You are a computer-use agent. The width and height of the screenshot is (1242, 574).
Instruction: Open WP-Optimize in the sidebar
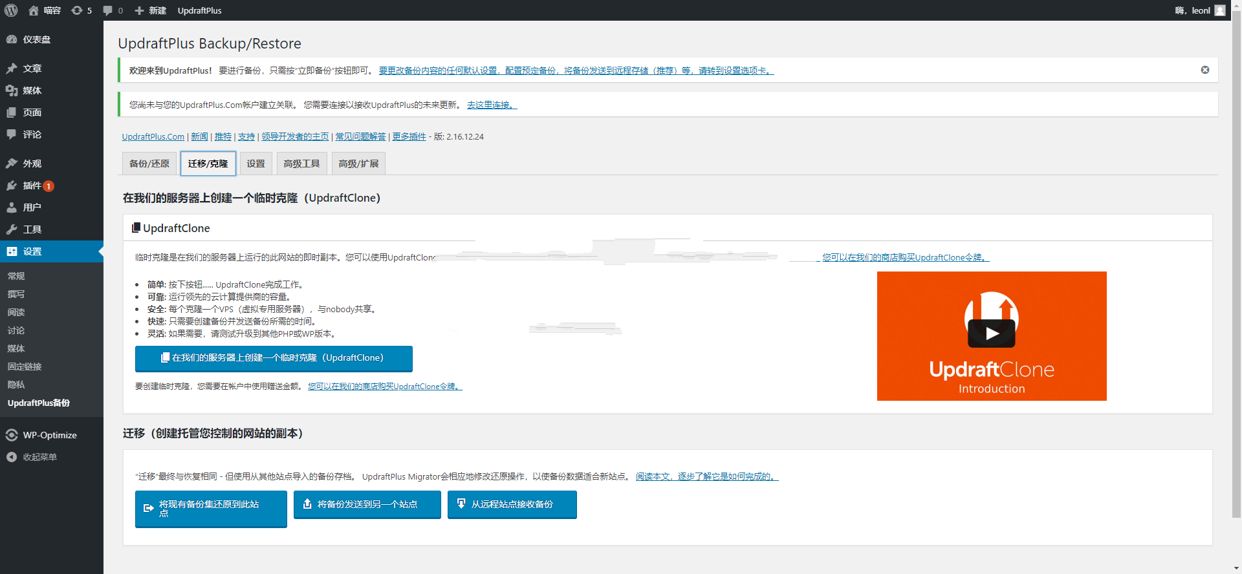(x=49, y=435)
